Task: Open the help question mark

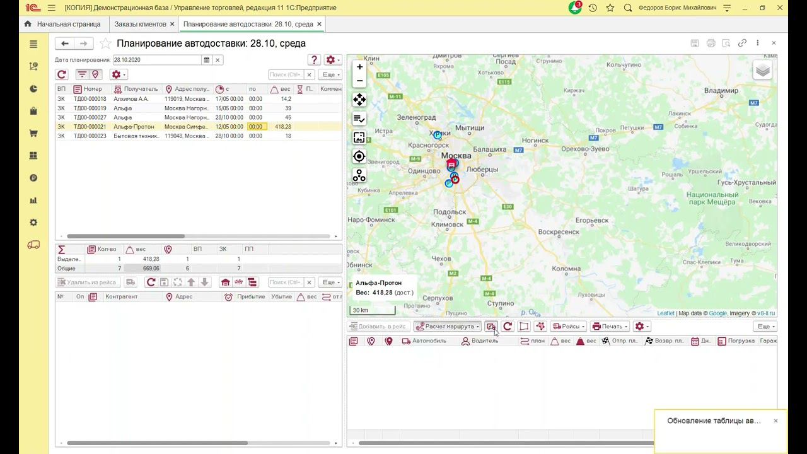Action: pyautogui.click(x=314, y=60)
